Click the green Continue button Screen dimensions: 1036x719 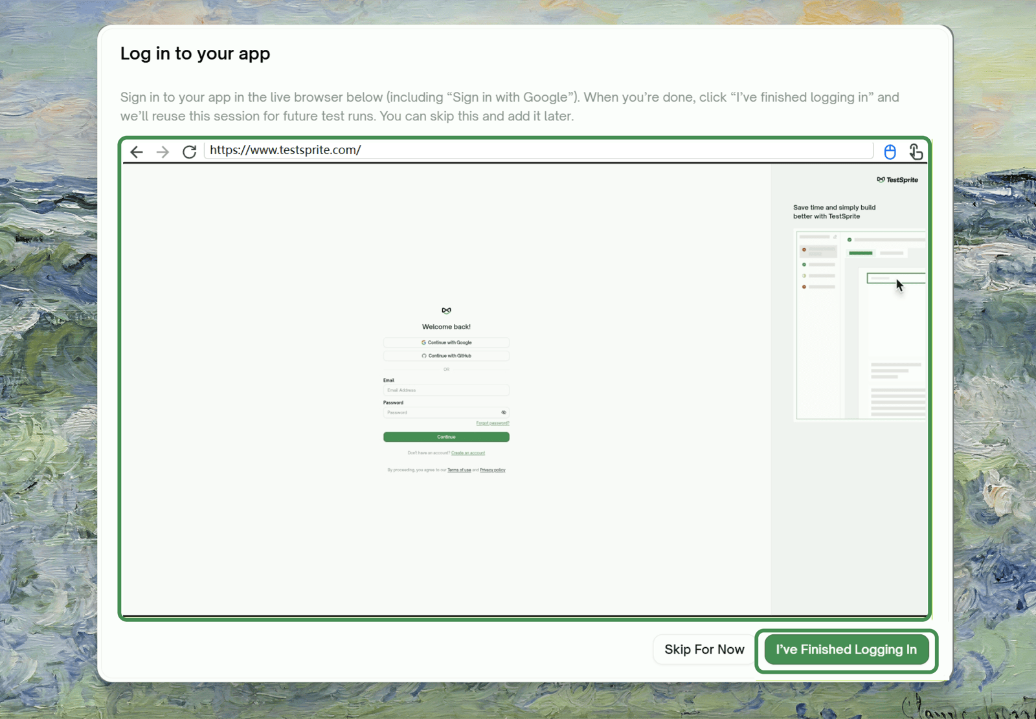point(446,437)
